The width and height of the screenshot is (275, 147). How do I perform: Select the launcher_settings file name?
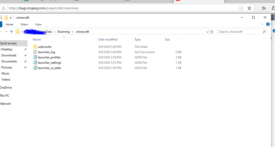tap(50, 63)
